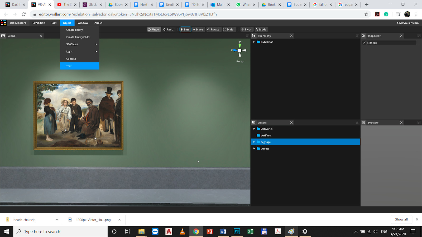Toggle the Signage checkbox in Inspector
Screen dimensions: 422x237
364,43
